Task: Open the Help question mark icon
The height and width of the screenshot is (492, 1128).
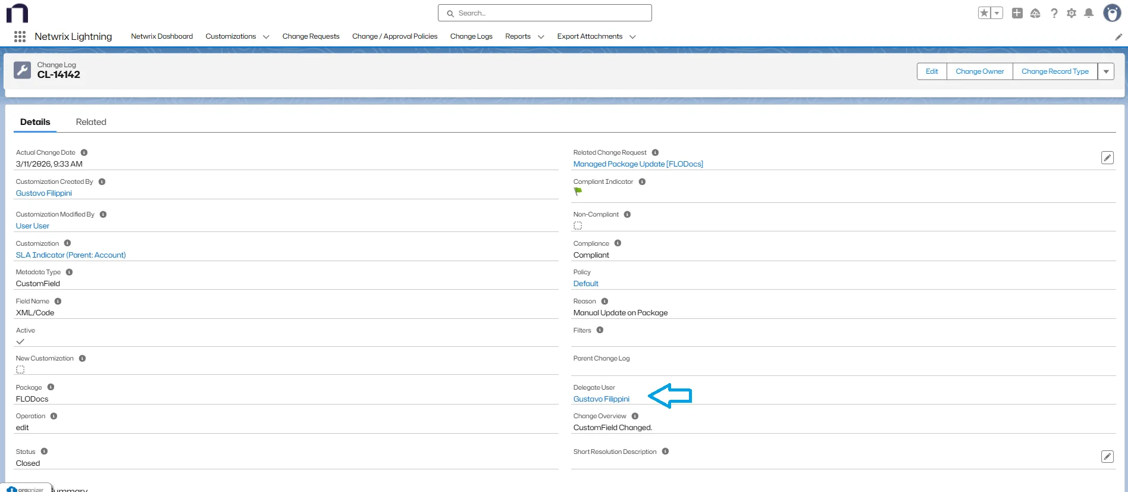Action: pos(1054,13)
